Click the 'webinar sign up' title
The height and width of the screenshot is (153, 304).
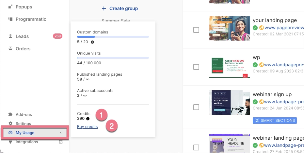pos(272,95)
